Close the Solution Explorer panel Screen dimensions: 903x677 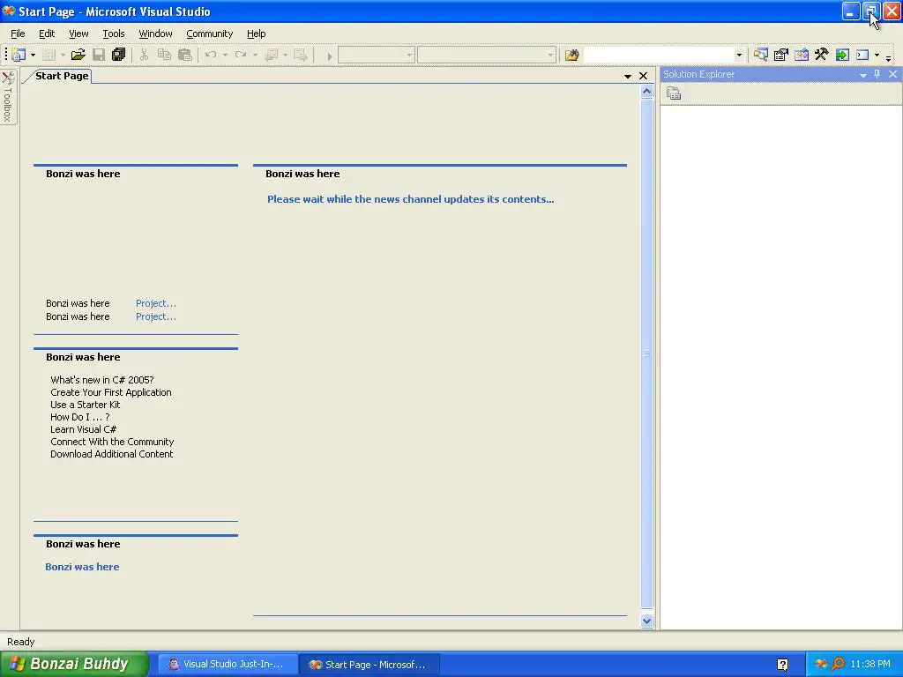point(892,74)
